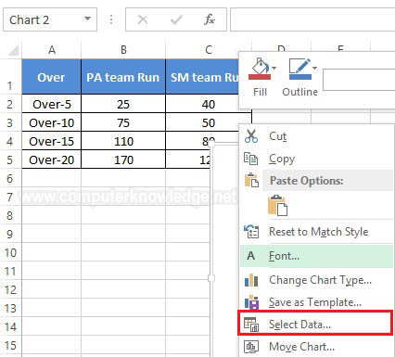The height and width of the screenshot is (357, 395).
Task: Select row 1 header
Action: pyautogui.click(x=10, y=77)
